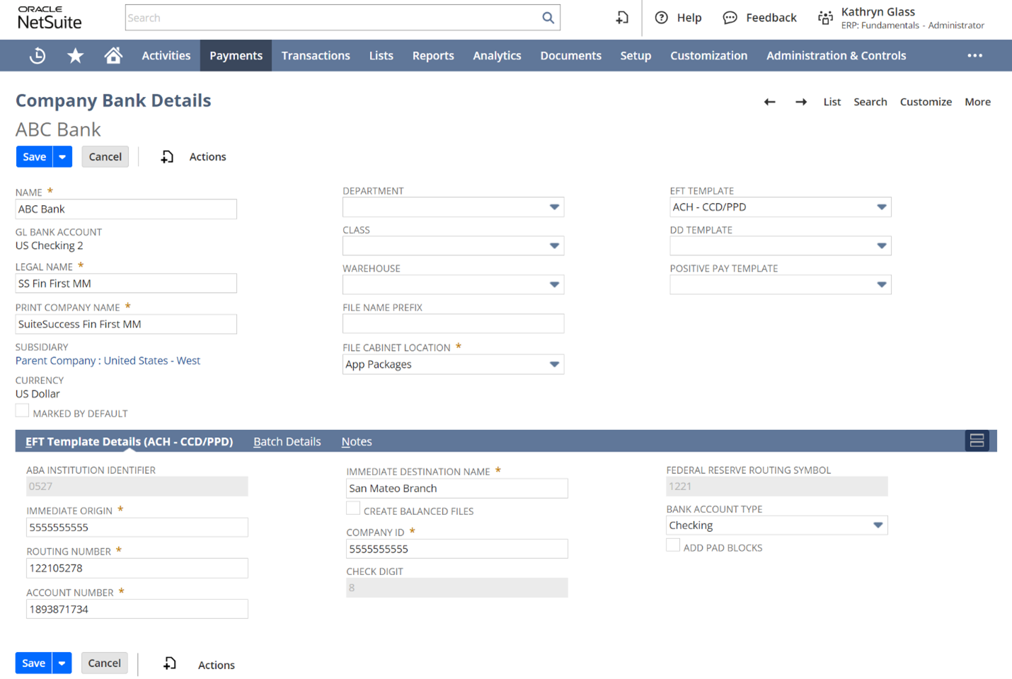Screen dimensions: 1012x679
Task: Click the collapse icon on the subtab bar
Action: click(x=977, y=440)
